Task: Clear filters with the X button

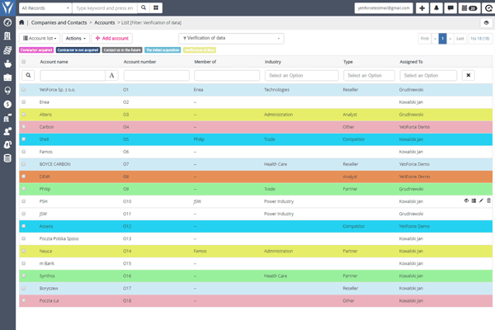Action: (468, 75)
